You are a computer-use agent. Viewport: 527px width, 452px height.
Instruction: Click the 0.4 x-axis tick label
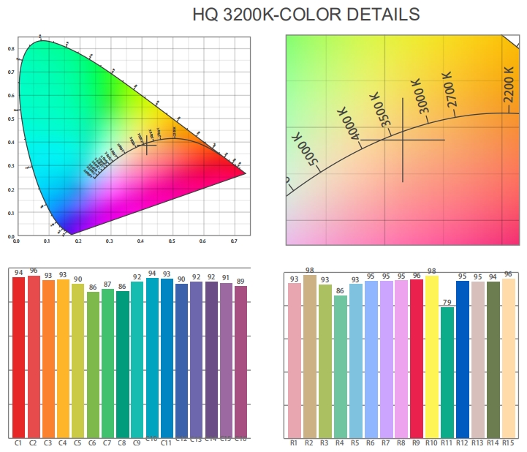(x=140, y=241)
